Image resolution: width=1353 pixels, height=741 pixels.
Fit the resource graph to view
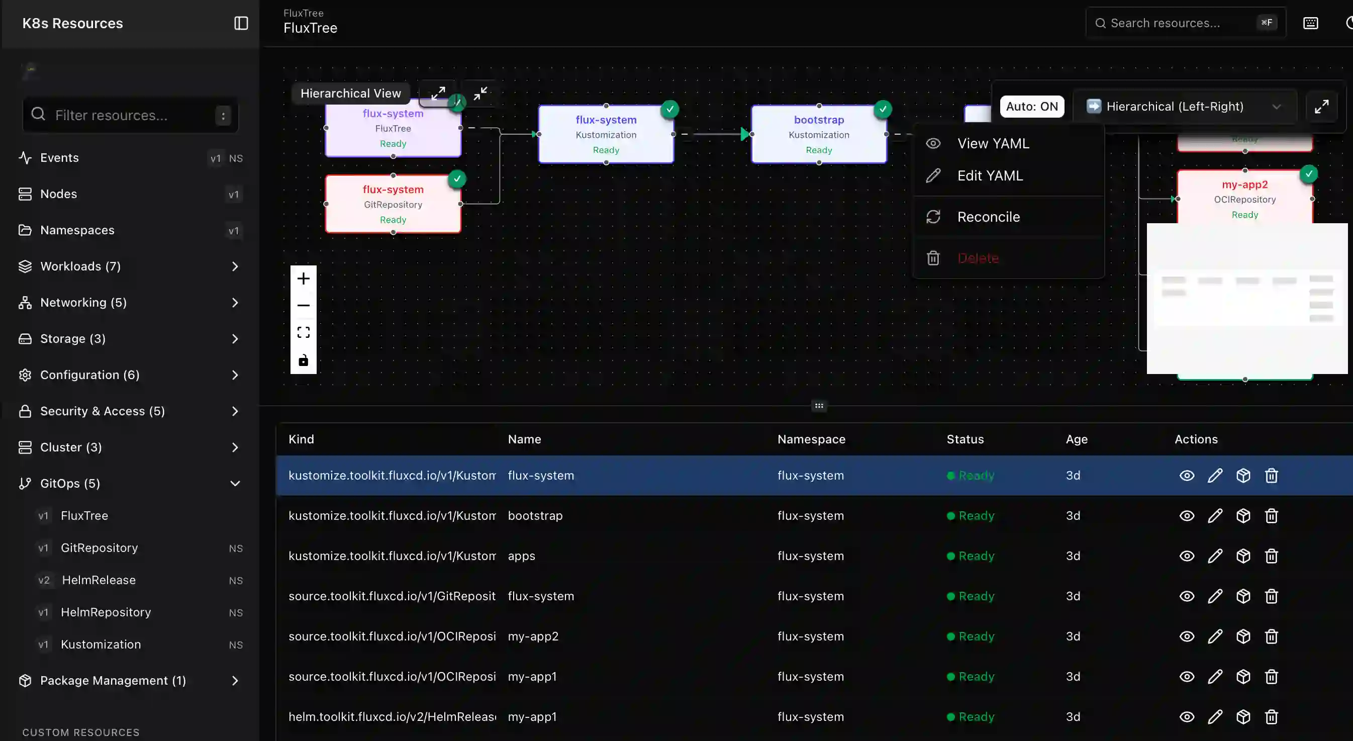304,332
